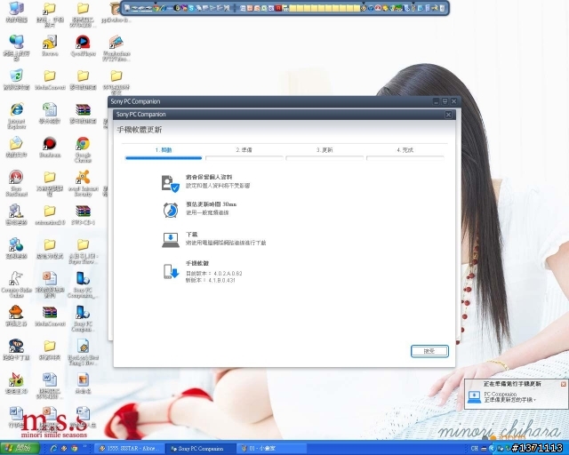This screenshot has width=569, height=455.
Task: Launch Chrome from the Quick Launch bar
Action: tap(75, 449)
